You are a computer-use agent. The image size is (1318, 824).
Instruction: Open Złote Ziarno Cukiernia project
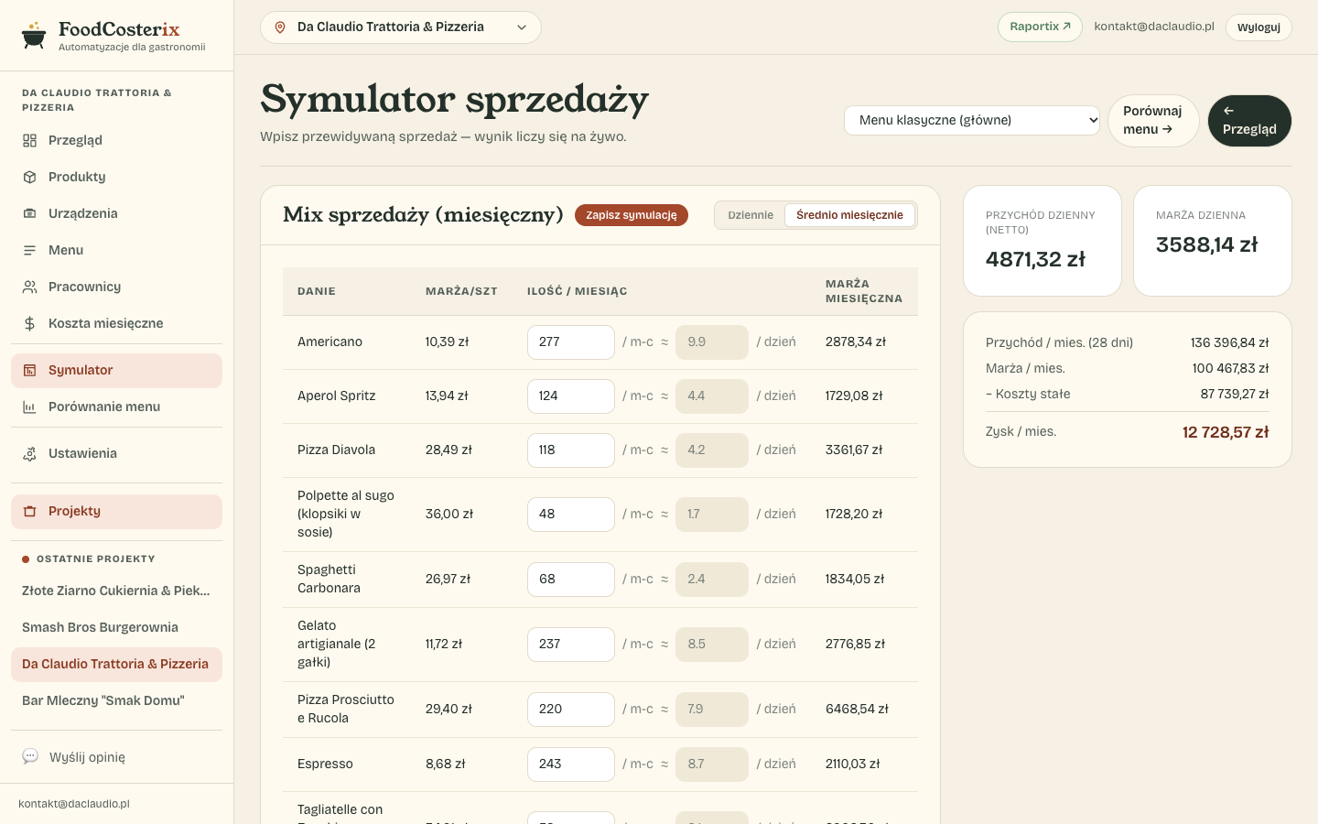pos(116,591)
